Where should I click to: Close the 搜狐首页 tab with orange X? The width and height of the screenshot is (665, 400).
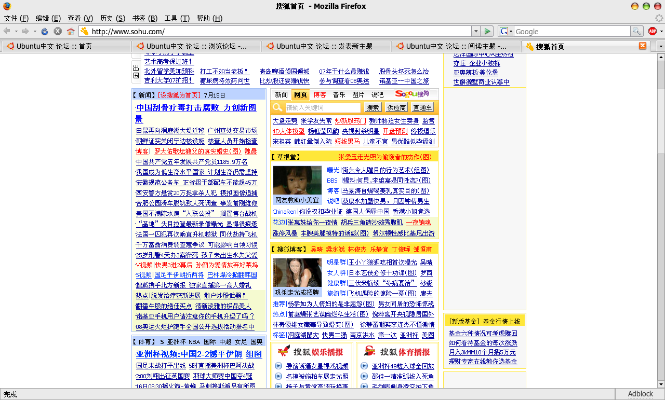(643, 46)
